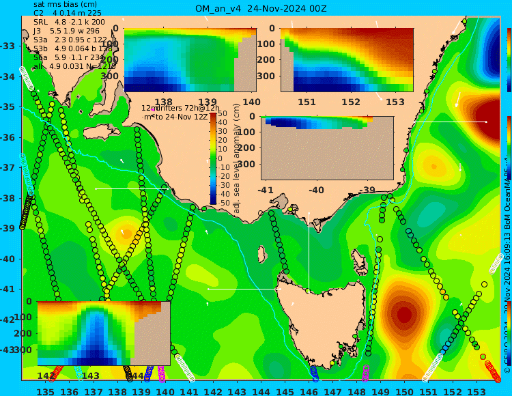The width and height of the screenshot is (512, 396).
Task: Click the vertical white transect line at 146E
Action: click(309, 251)
